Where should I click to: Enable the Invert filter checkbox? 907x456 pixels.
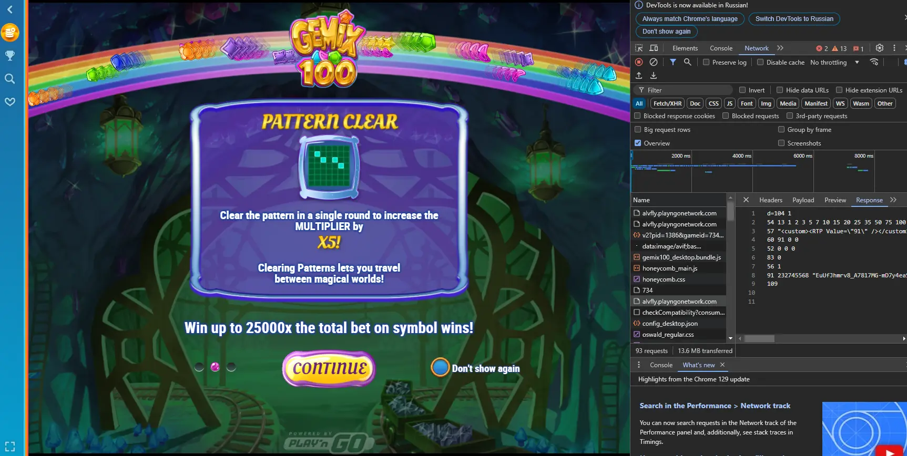coord(742,90)
